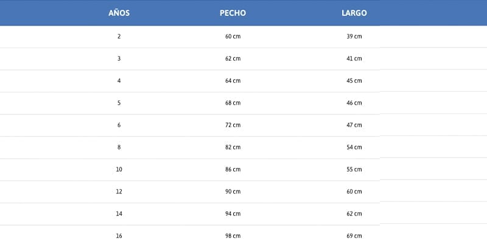The image size is (487, 244).
Task: Select the age 12 cell
Action: pyautogui.click(x=119, y=192)
